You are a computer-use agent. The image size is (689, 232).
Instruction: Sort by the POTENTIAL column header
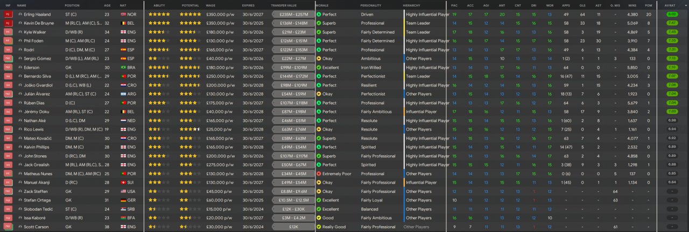coord(190,5)
